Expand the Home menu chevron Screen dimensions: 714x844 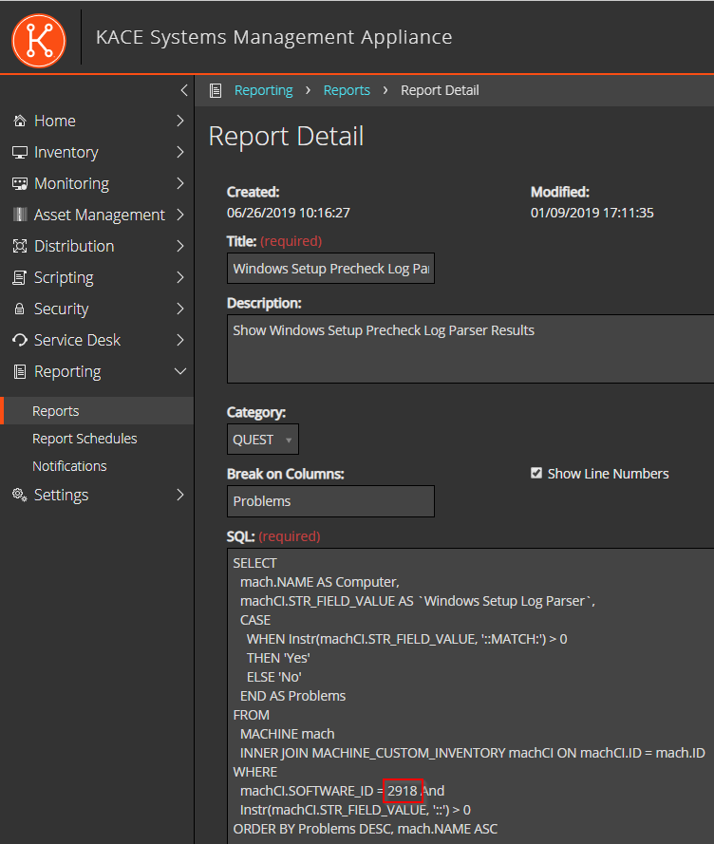[180, 121]
